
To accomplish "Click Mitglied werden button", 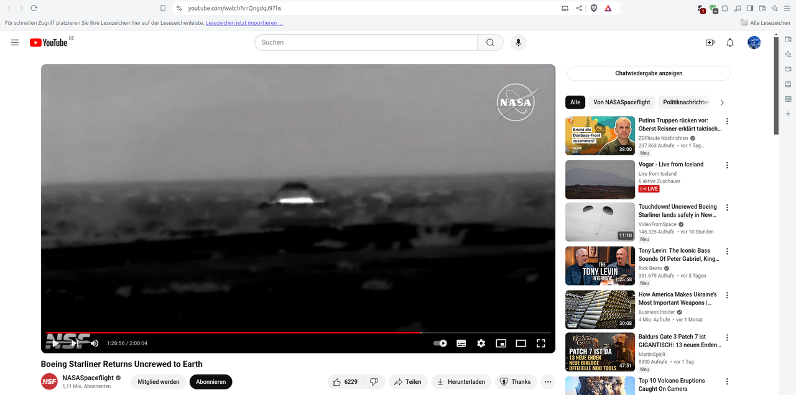I will coord(159,382).
